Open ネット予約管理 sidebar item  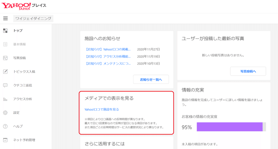[x=24, y=140]
